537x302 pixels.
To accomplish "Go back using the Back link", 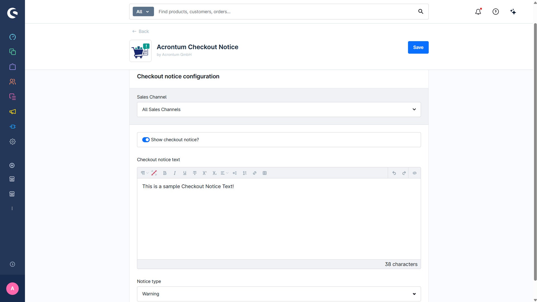I will click(140, 31).
